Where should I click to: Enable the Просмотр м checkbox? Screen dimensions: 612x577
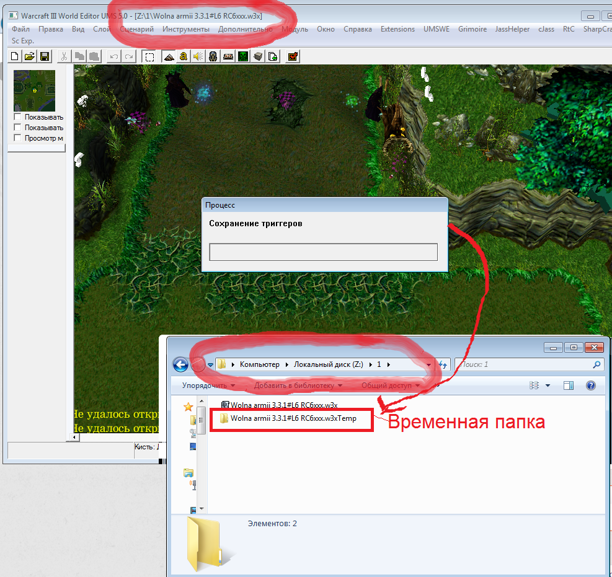click(x=17, y=138)
